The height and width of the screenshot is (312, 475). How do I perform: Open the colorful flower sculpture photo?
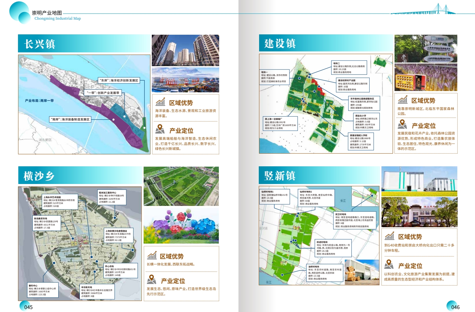click(x=181, y=226)
